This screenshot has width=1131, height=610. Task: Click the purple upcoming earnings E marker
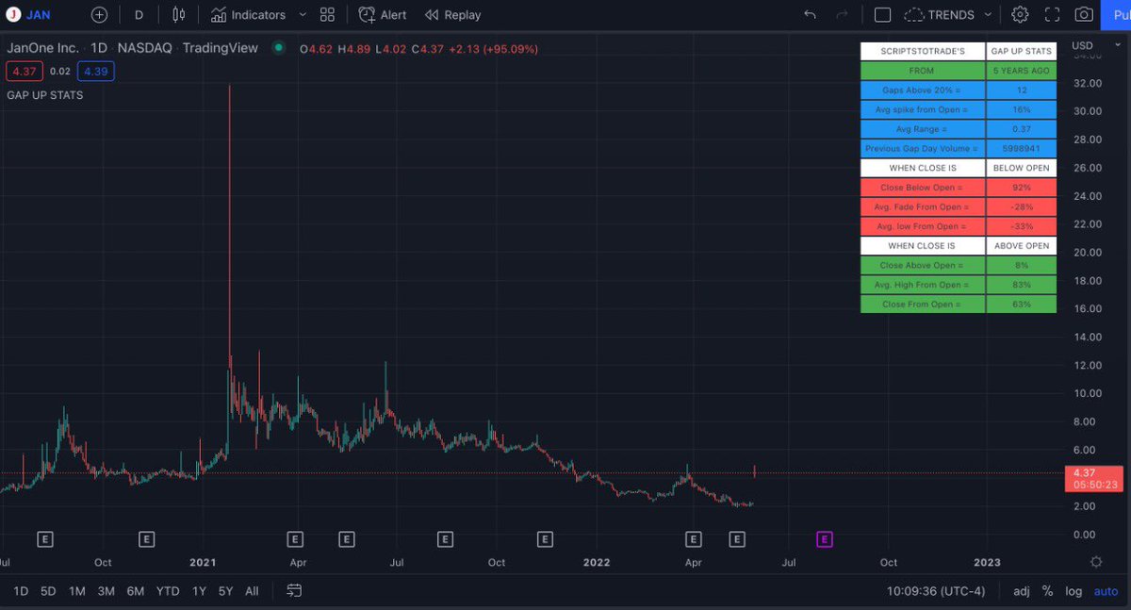pos(824,539)
